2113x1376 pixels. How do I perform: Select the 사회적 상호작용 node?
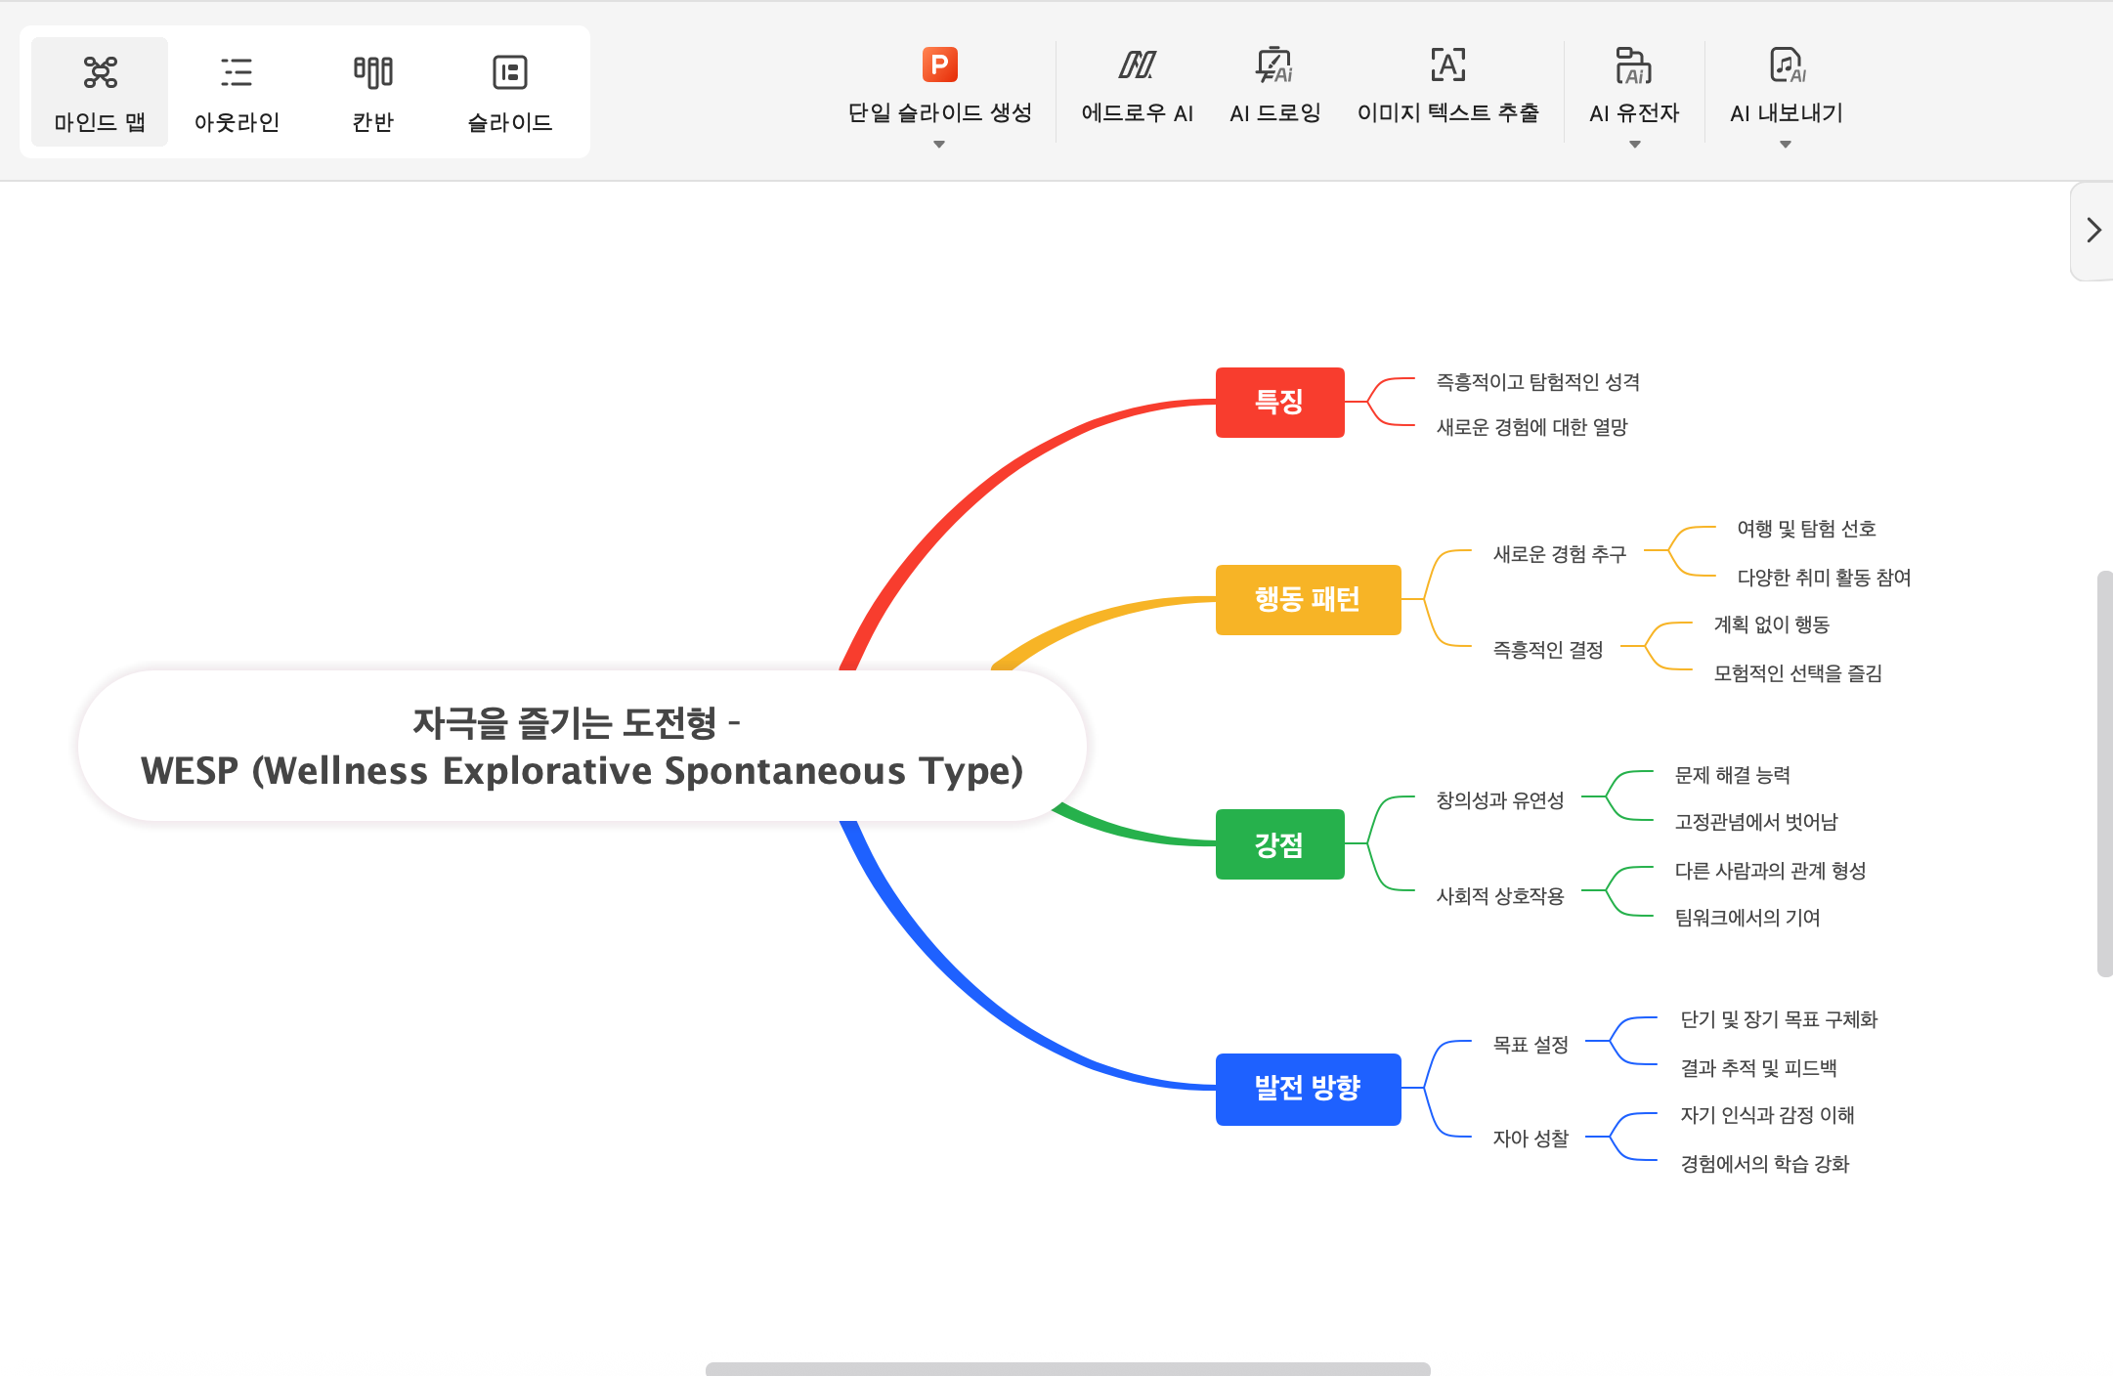point(1500,896)
